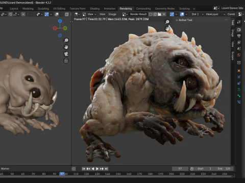Select the Scripting workspace tab

tap(184, 9)
